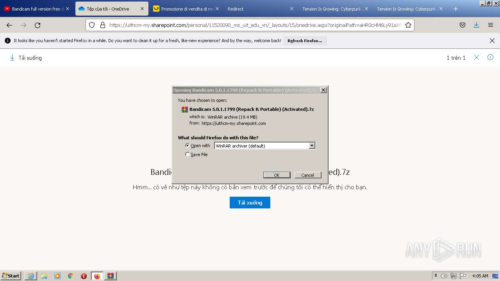Click the 4:05 AM taskbar clock

(480, 276)
